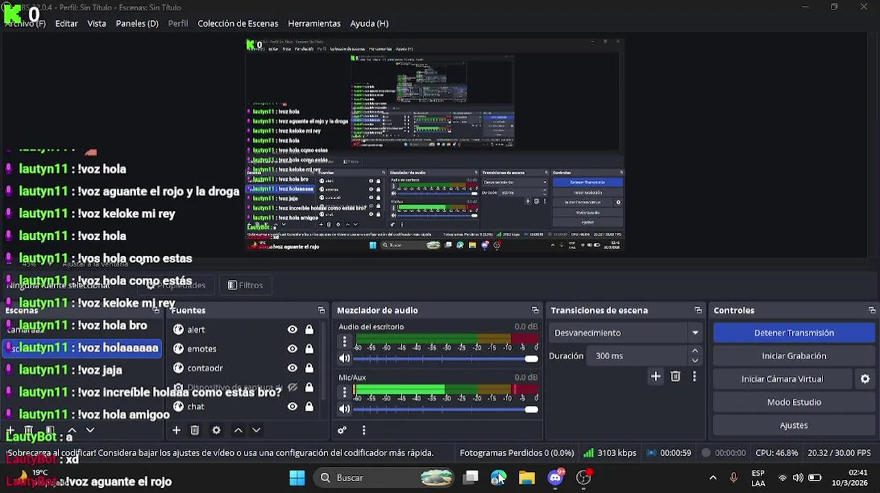Viewport: 880px width, 493px height.
Task: Click the globe icon of the chat source
Action: point(178,406)
